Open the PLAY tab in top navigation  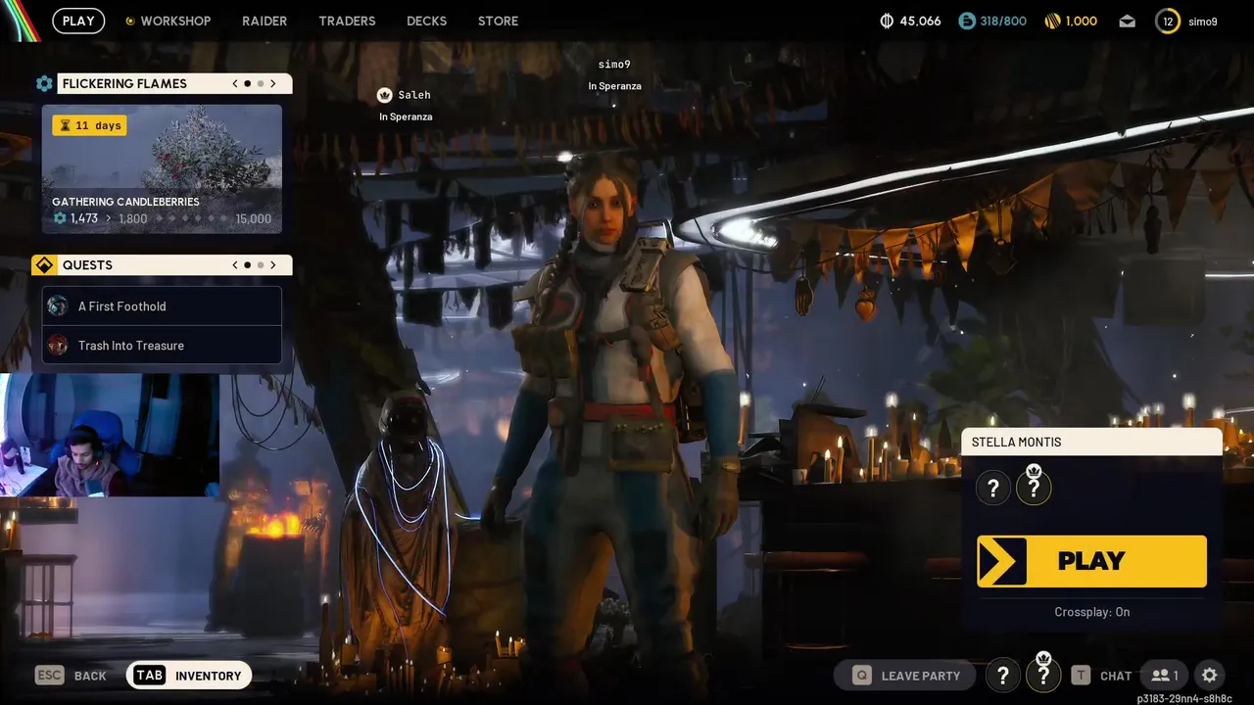click(x=78, y=21)
